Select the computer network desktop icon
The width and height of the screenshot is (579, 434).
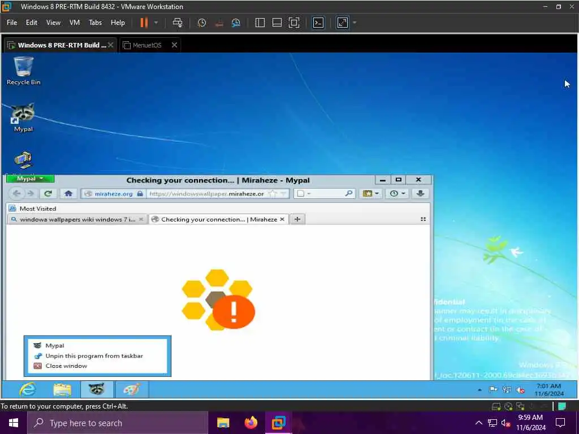(23, 160)
